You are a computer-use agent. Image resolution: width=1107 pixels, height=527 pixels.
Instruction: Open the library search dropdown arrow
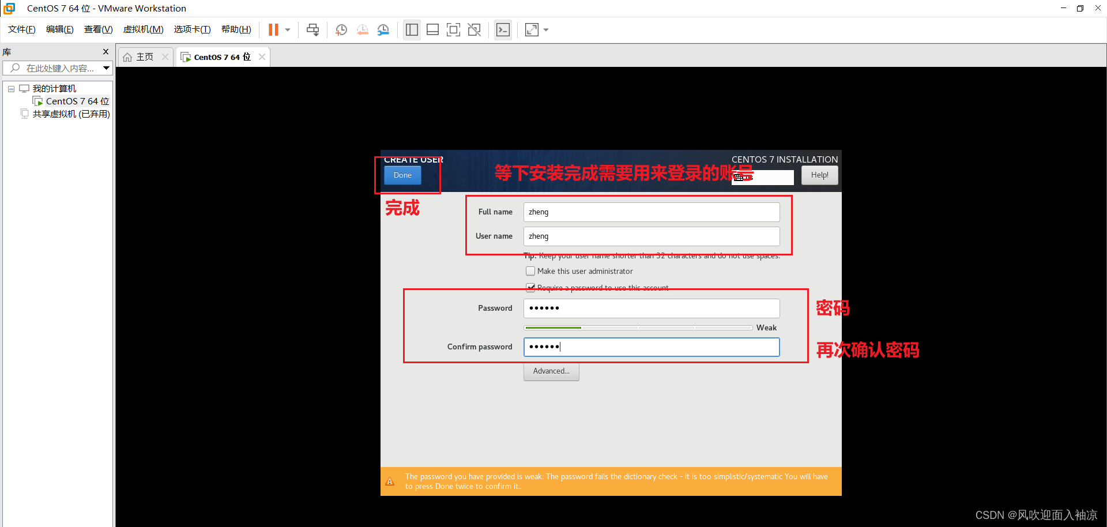click(x=106, y=68)
